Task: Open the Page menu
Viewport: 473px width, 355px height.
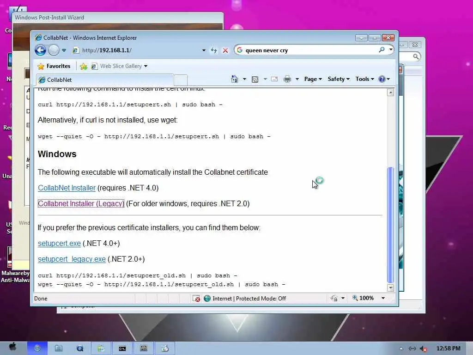Action: (x=313, y=79)
